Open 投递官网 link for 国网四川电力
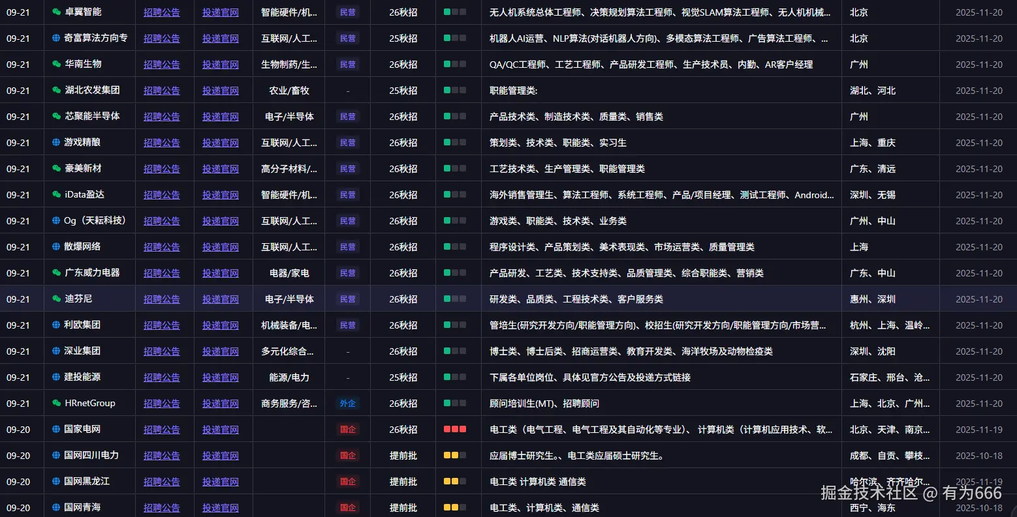 [x=221, y=456]
